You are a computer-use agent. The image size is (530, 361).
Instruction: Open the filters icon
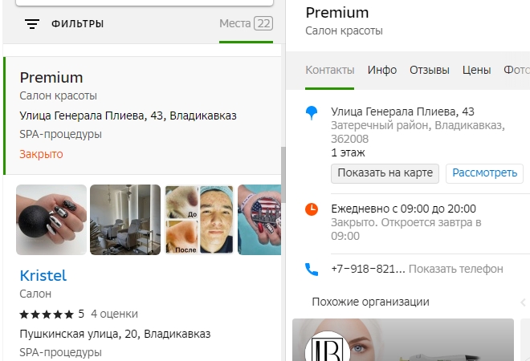[32, 24]
